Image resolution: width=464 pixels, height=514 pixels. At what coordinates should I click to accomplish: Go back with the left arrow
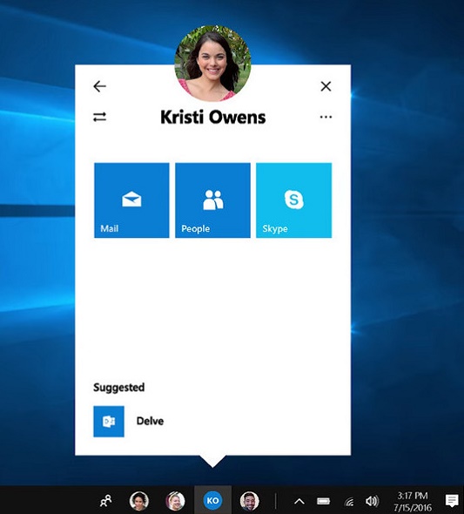[99, 86]
